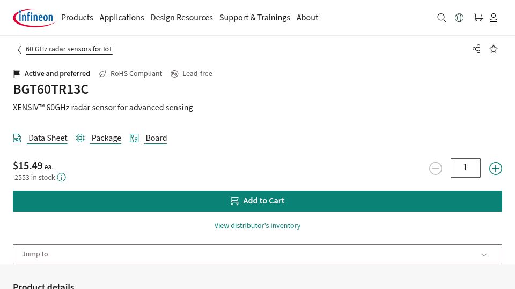515x289 pixels.
Task: Add product to favorites with star icon
Action: [x=494, y=49]
